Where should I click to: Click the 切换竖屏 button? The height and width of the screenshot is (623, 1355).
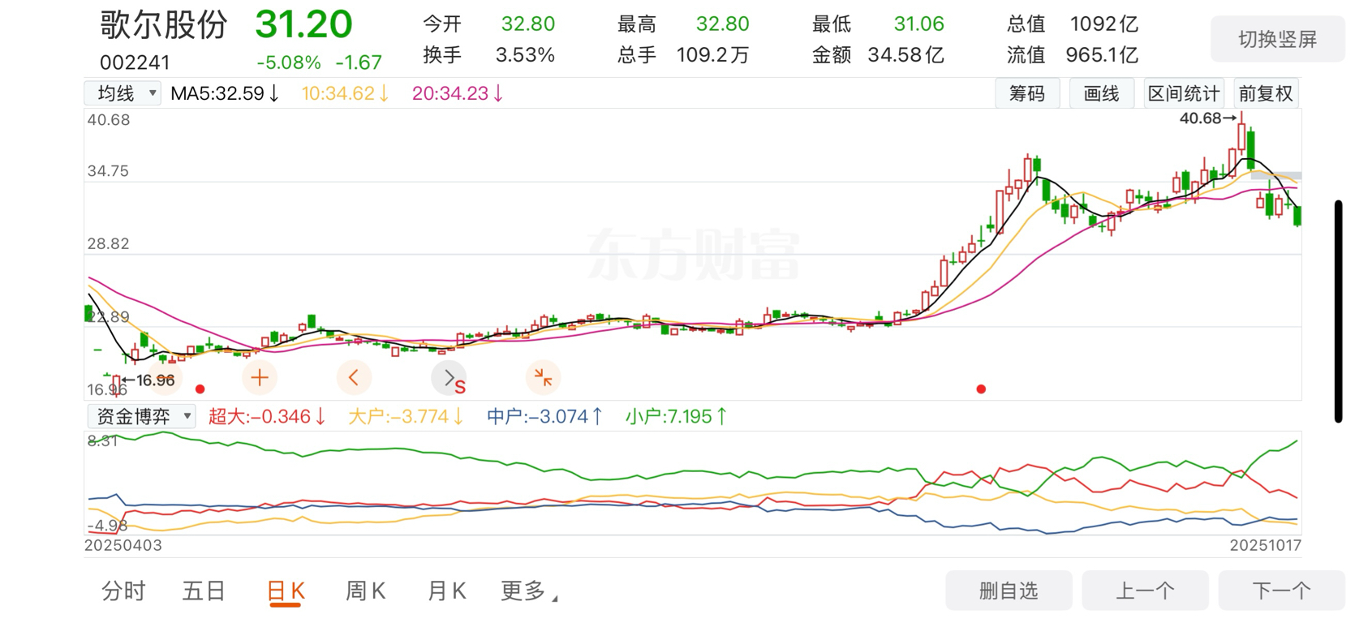click(x=1277, y=39)
